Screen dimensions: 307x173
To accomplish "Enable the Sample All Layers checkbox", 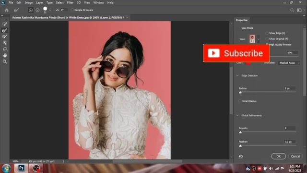I will click(x=72, y=10).
